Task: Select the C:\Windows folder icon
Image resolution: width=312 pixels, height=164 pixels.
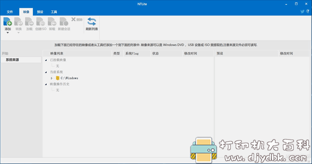Action: [x=57, y=78]
